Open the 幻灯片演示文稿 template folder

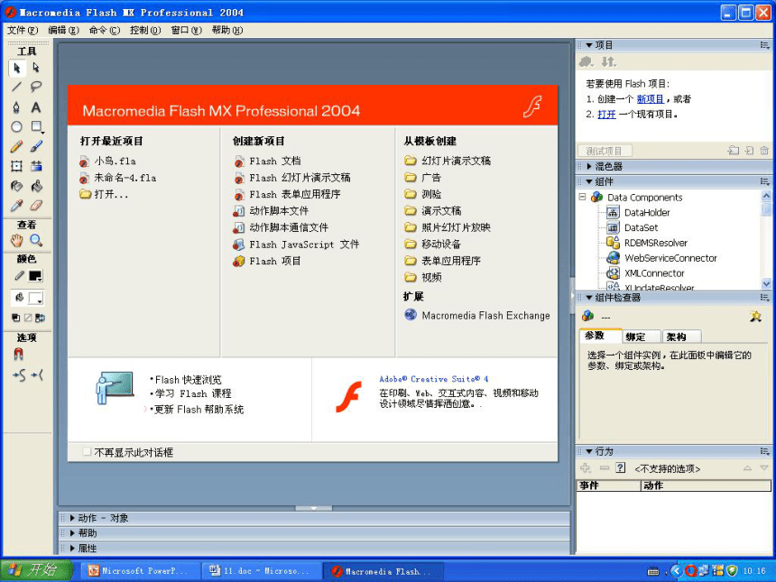pyautogui.click(x=448, y=161)
